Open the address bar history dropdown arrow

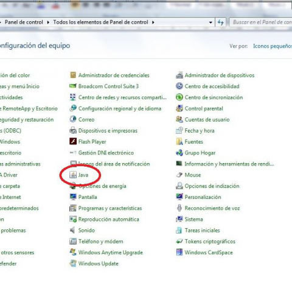tap(210, 23)
